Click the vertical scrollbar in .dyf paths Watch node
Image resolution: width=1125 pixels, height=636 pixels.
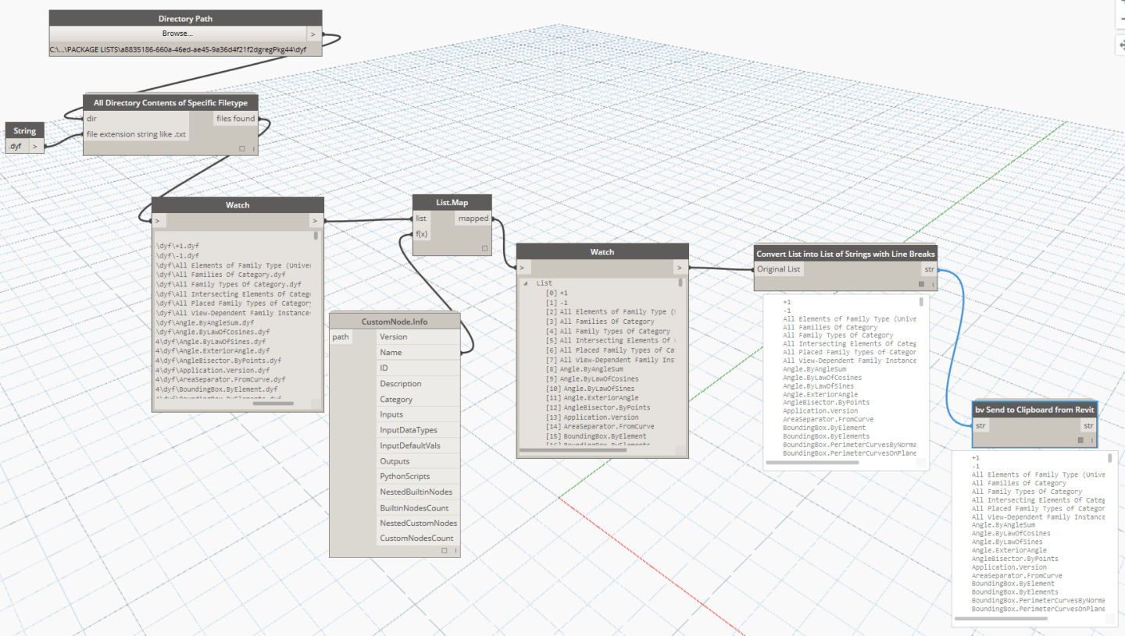(x=316, y=236)
